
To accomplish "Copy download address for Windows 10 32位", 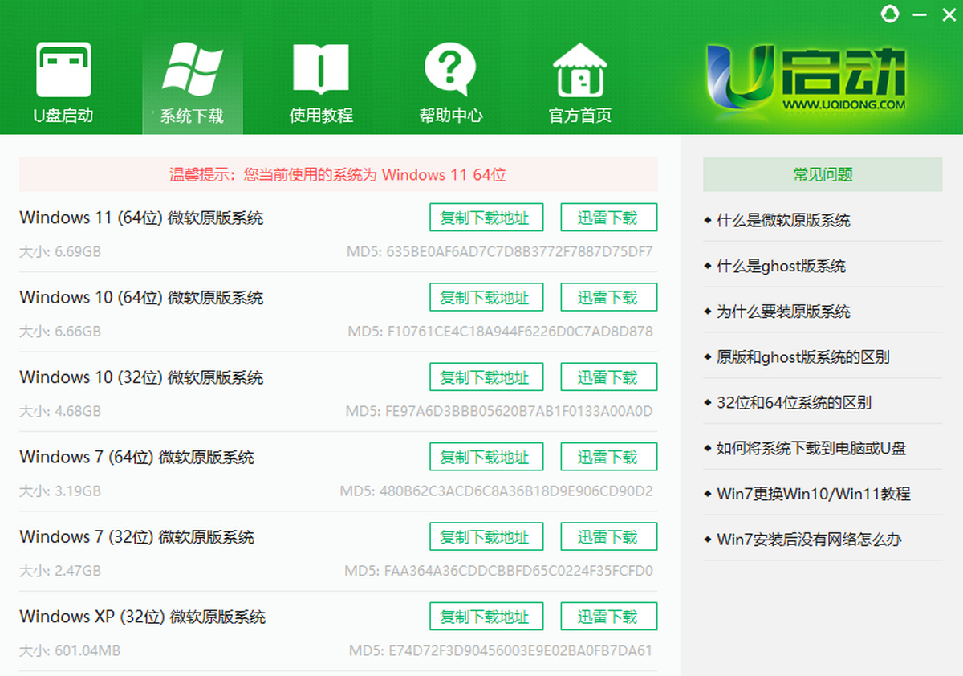I will [x=486, y=377].
